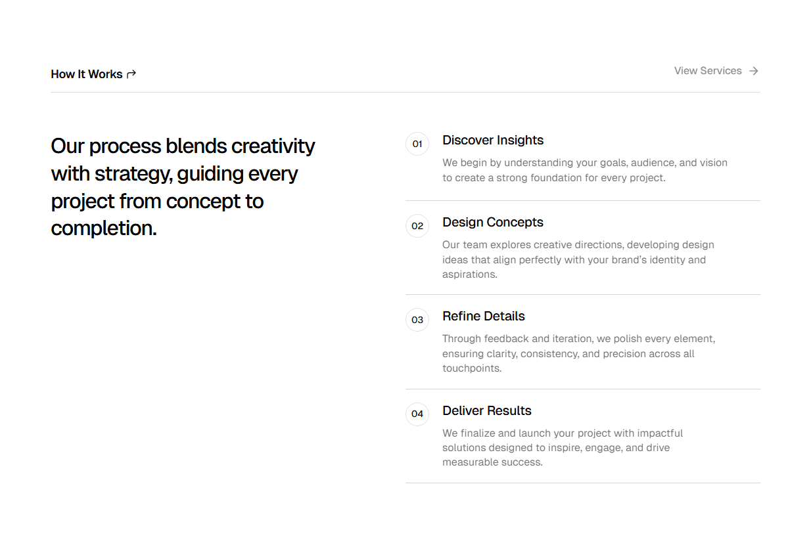Viewport: 811px width, 547px height.
Task: Select the Refine Details heading
Action: coord(484,316)
